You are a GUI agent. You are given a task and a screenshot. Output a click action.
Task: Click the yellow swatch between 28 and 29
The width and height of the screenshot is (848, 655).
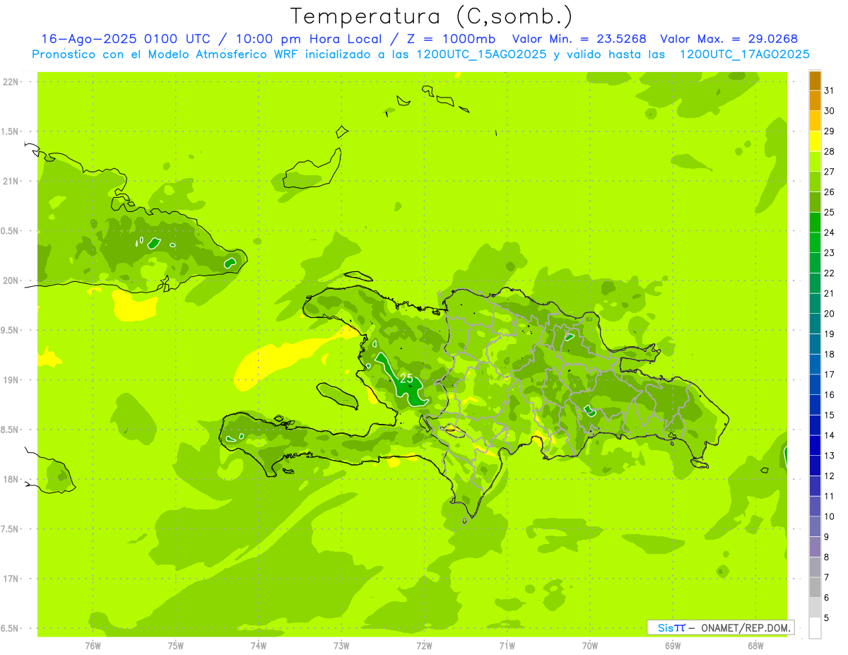[815, 141]
